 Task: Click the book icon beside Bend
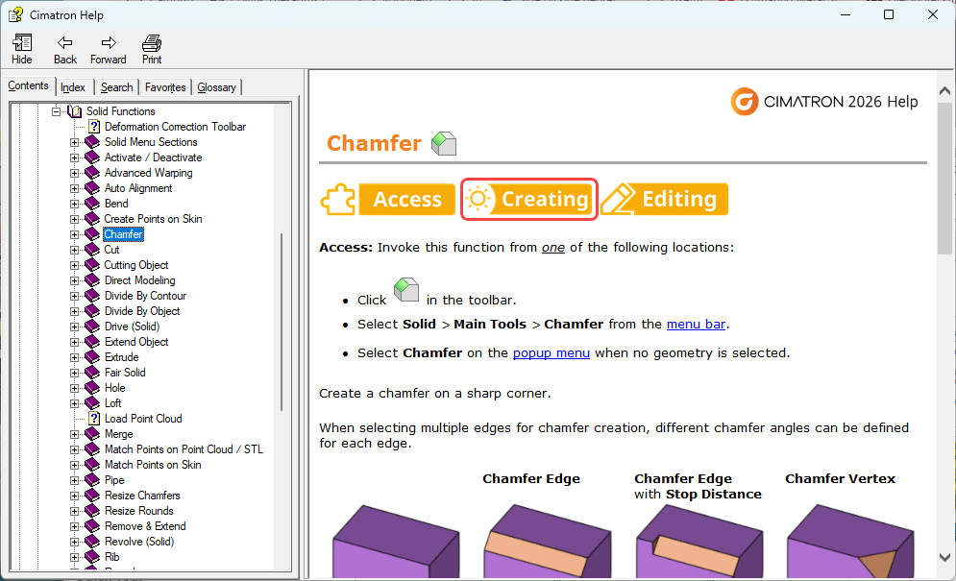[92, 204]
